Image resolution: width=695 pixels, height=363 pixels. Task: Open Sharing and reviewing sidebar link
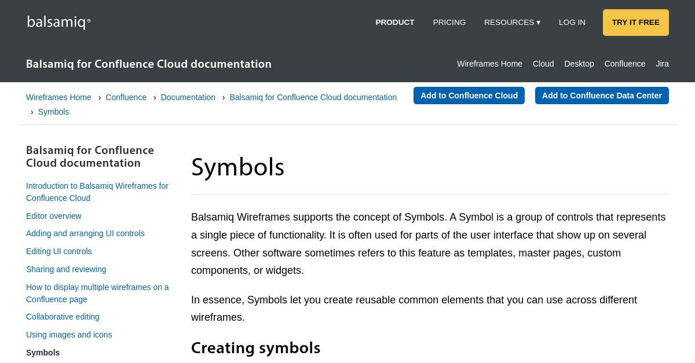66,269
